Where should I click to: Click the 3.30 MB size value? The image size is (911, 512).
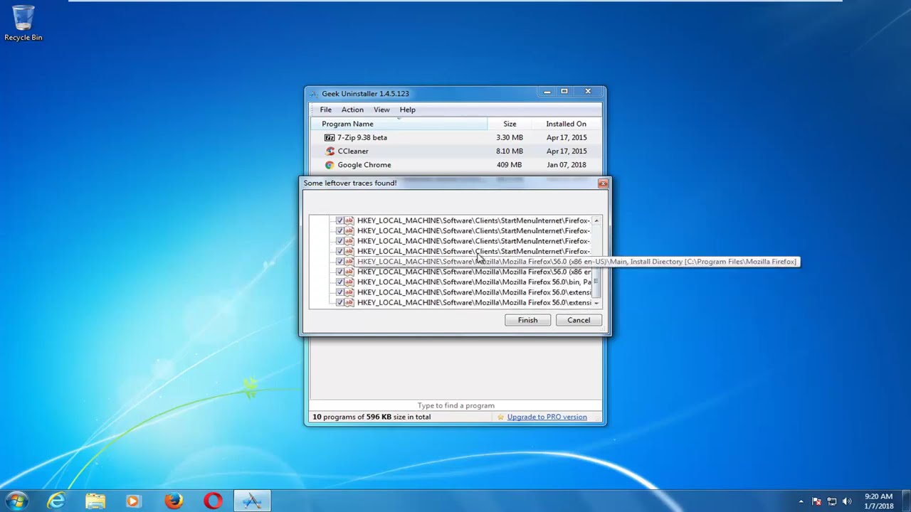pos(510,137)
